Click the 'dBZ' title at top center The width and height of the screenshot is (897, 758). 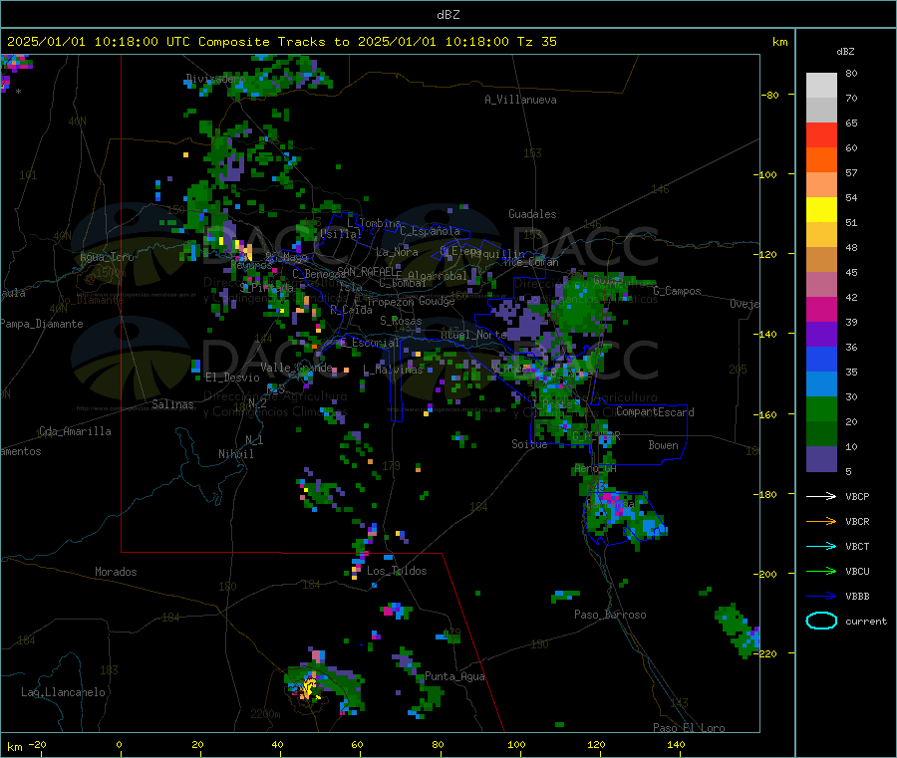(448, 14)
